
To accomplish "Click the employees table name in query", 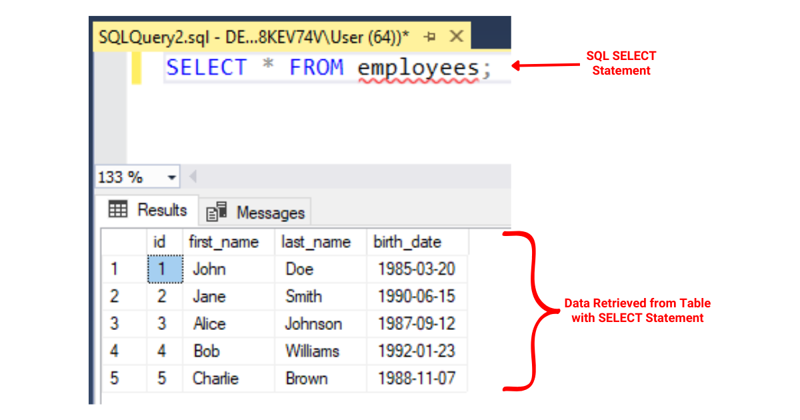I will point(418,68).
